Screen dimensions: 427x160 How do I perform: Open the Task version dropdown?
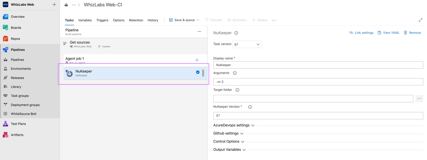(247, 44)
